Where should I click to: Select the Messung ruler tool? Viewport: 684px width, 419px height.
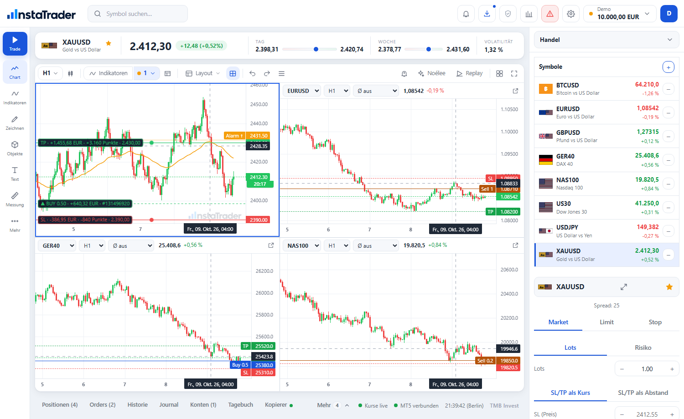coord(15,199)
